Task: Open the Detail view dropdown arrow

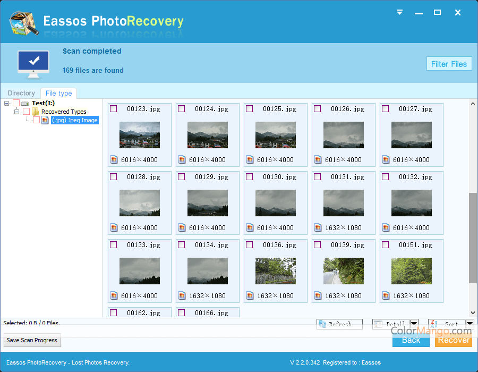Action: [x=414, y=324]
